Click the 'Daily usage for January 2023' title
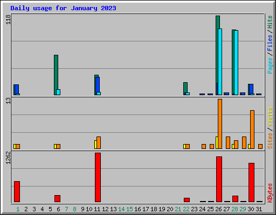This screenshot has width=276, height=215. tap(63, 8)
